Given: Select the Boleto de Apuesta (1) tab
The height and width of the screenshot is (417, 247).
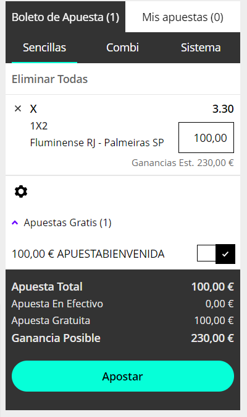Looking at the screenshot, I should (x=65, y=17).
